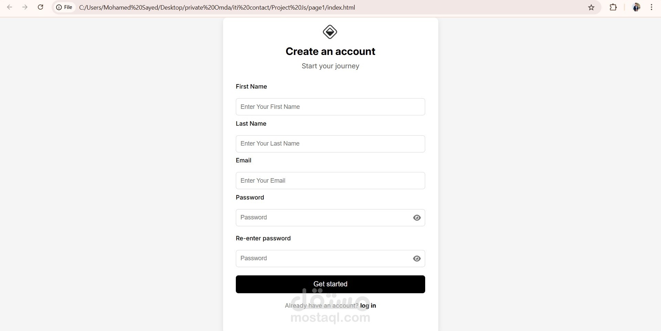The width and height of the screenshot is (661, 331).
Task: Open the Chrome profile avatar
Action: [x=636, y=7]
